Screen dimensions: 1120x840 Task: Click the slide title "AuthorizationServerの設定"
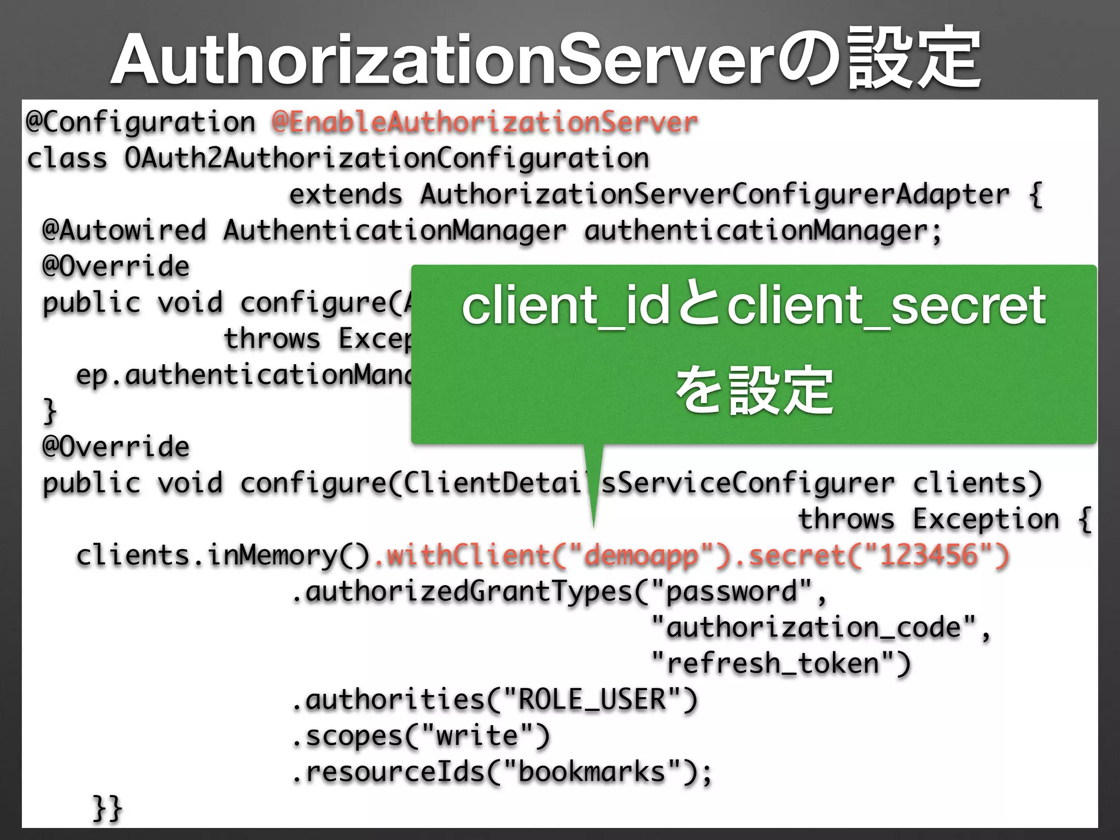point(545,59)
